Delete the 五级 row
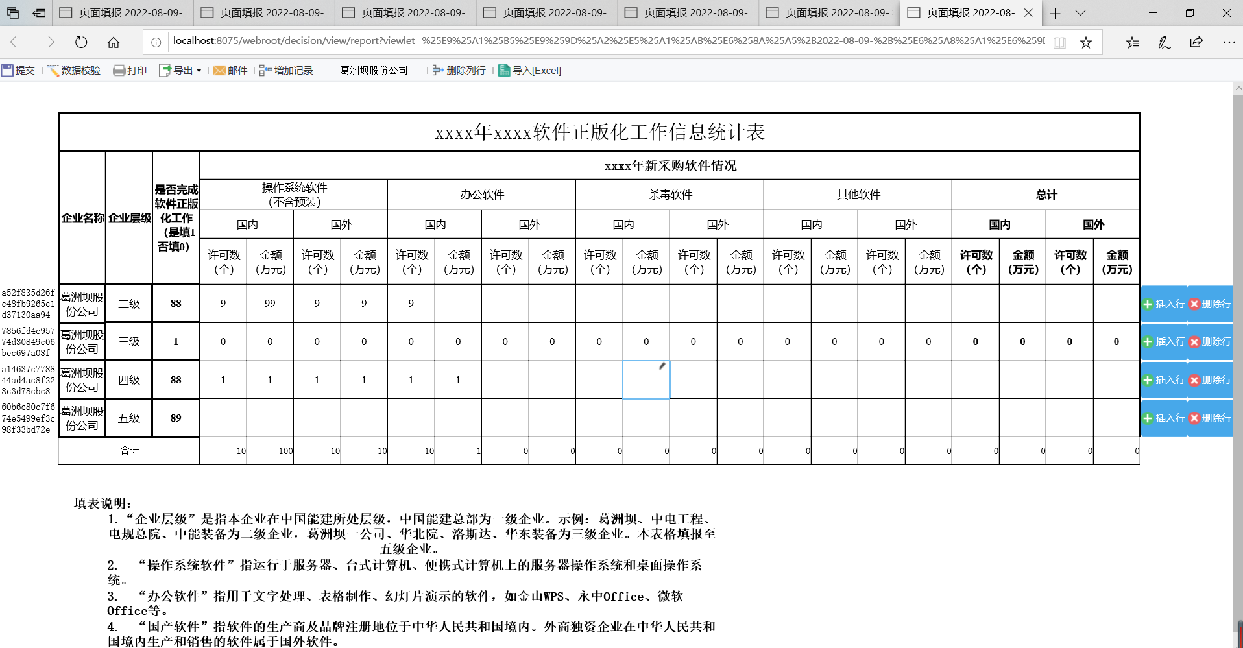 1211,418
